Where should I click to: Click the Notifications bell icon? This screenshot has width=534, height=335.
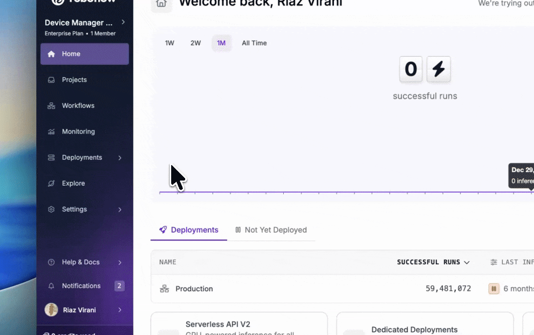[52, 286]
